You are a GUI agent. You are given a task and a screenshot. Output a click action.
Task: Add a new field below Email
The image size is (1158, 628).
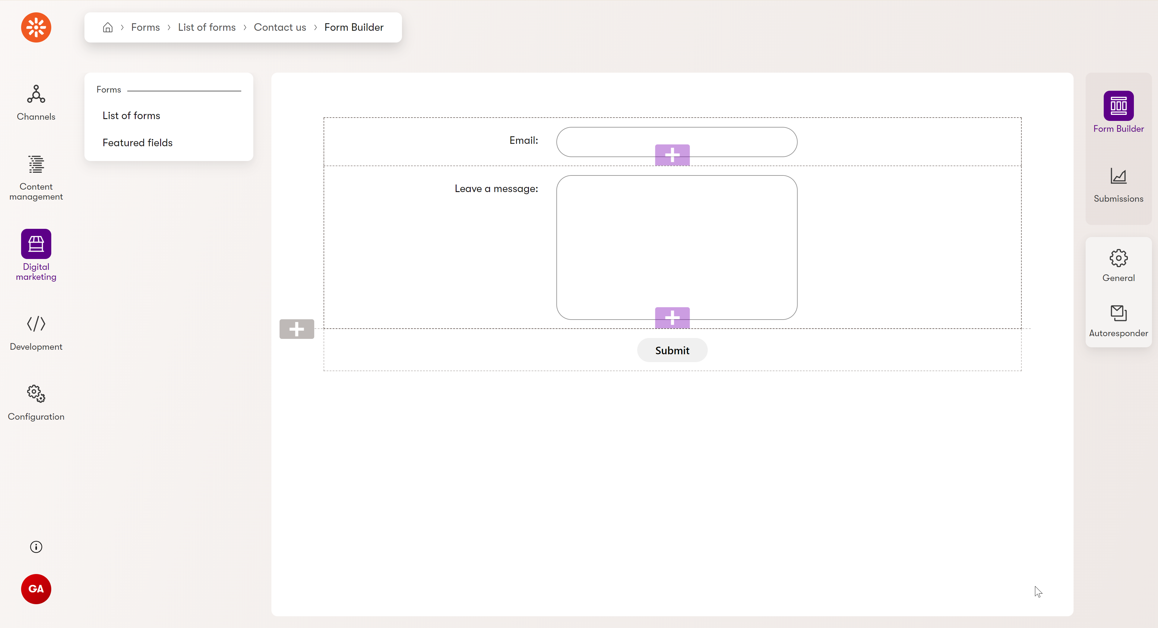(x=672, y=155)
